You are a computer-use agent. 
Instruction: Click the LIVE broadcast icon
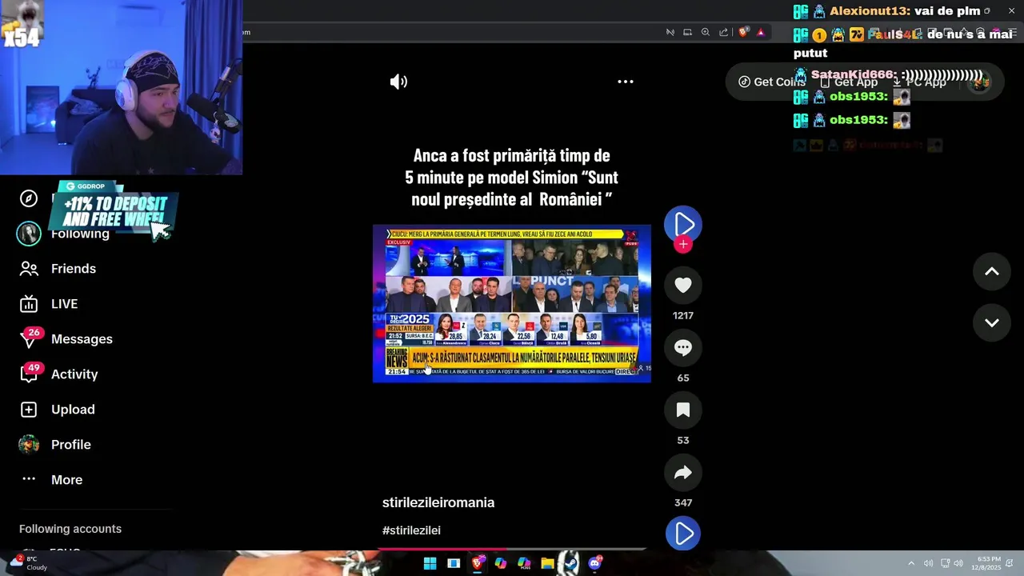click(x=29, y=304)
